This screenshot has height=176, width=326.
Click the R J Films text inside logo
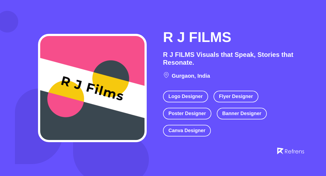[x=92, y=88]
